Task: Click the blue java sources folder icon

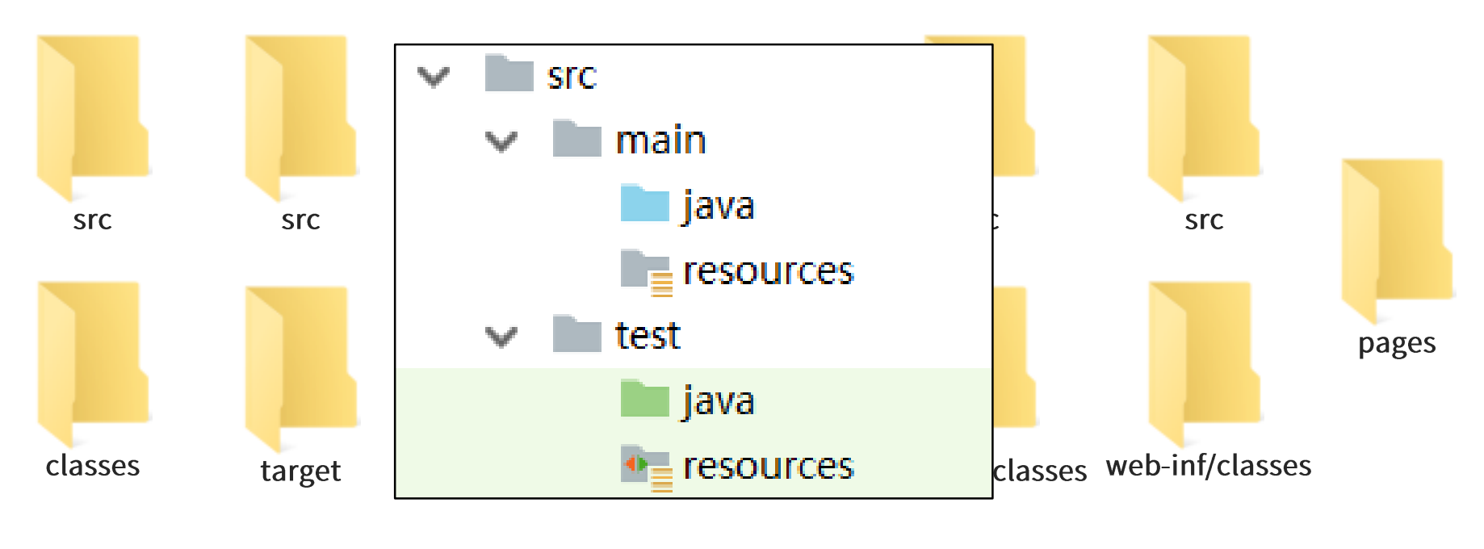Action: (644, 204)
